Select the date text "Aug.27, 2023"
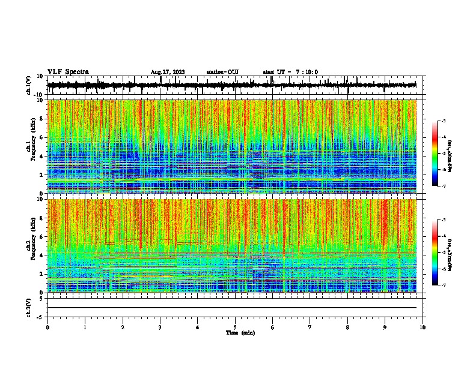 pyautogui.click(x=168, y=72)
